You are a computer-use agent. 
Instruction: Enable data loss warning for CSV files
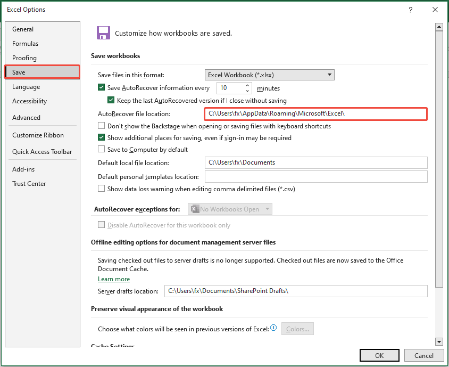101,189
